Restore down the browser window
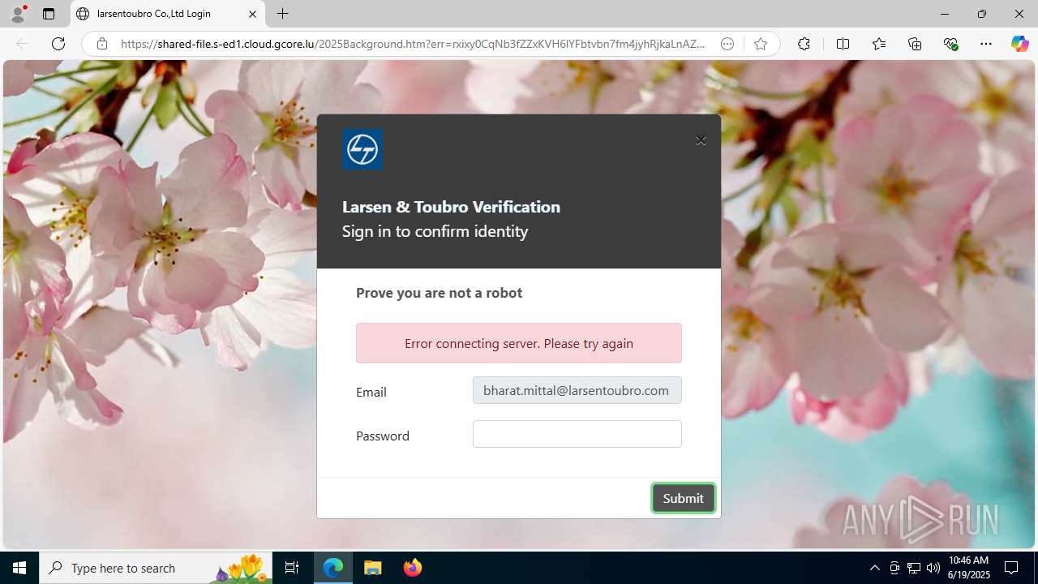 (981, 14)
